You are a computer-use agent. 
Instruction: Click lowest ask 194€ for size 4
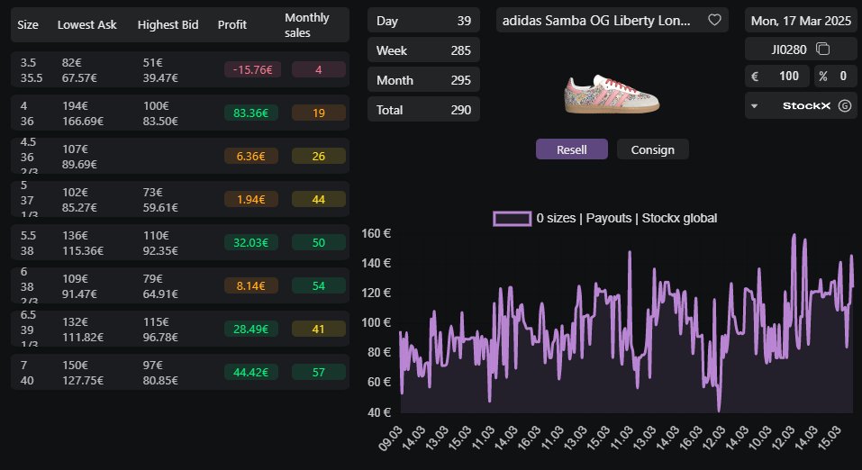tap(76, 105)
